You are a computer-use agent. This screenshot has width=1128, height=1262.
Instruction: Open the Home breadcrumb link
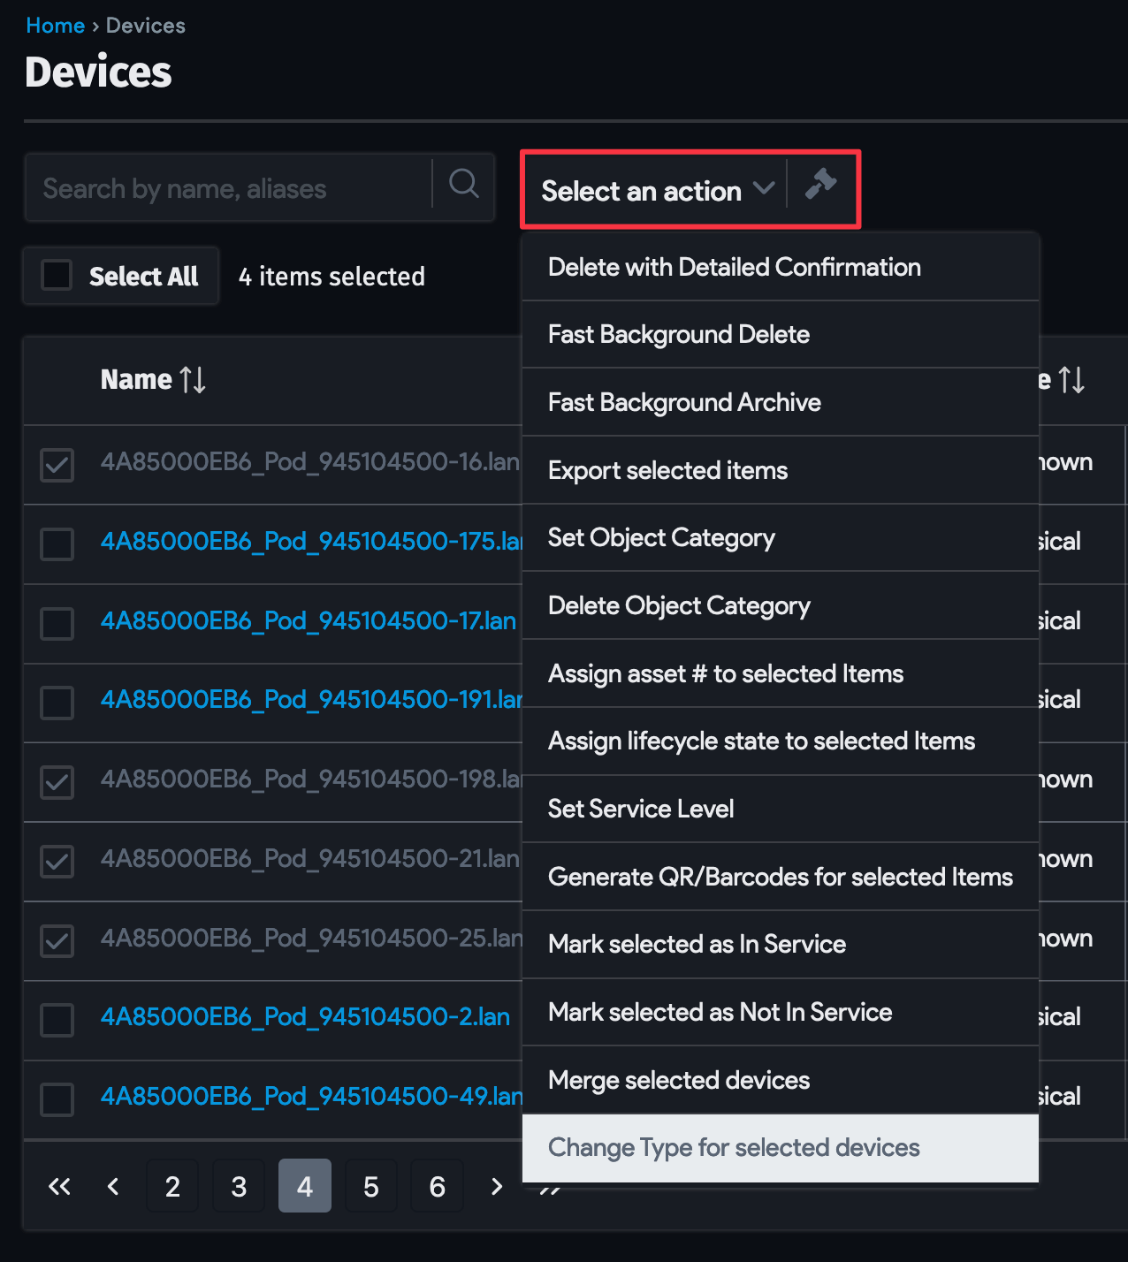(55, 25)
